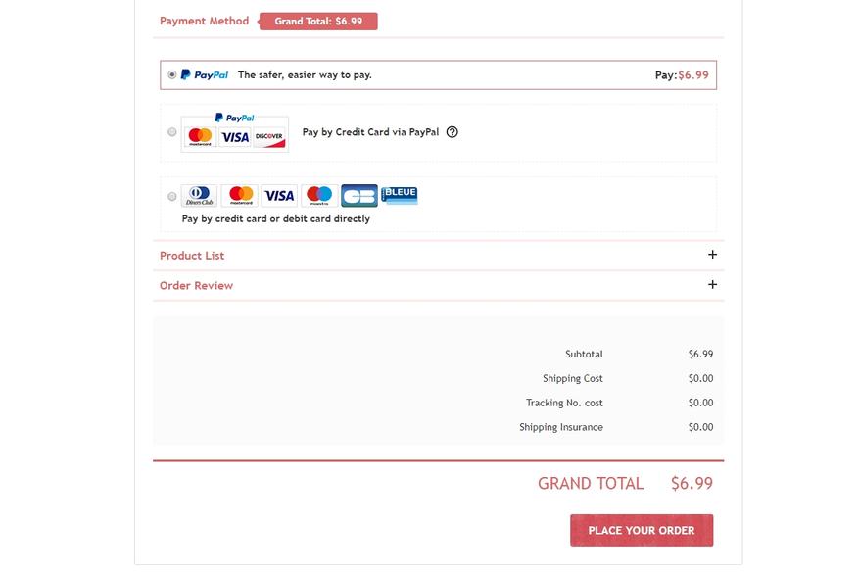The width and height of the screenshot is (859, 572).
Task: Expand the Product List section plus icon
Action: (x=712, y=255)
